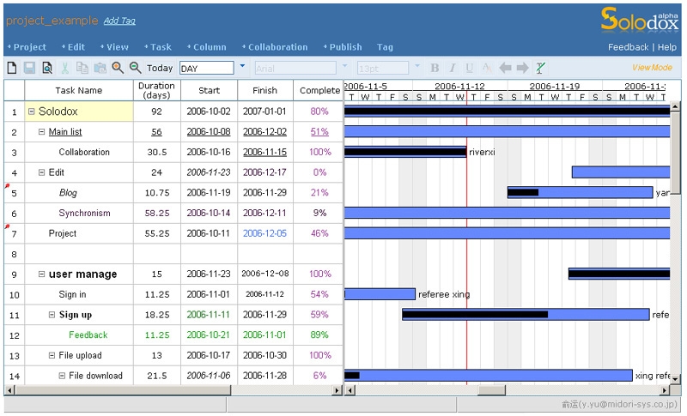The image size is (687, 416).
Task: Collapse the File upload group
Action: [x=52, y=355]
